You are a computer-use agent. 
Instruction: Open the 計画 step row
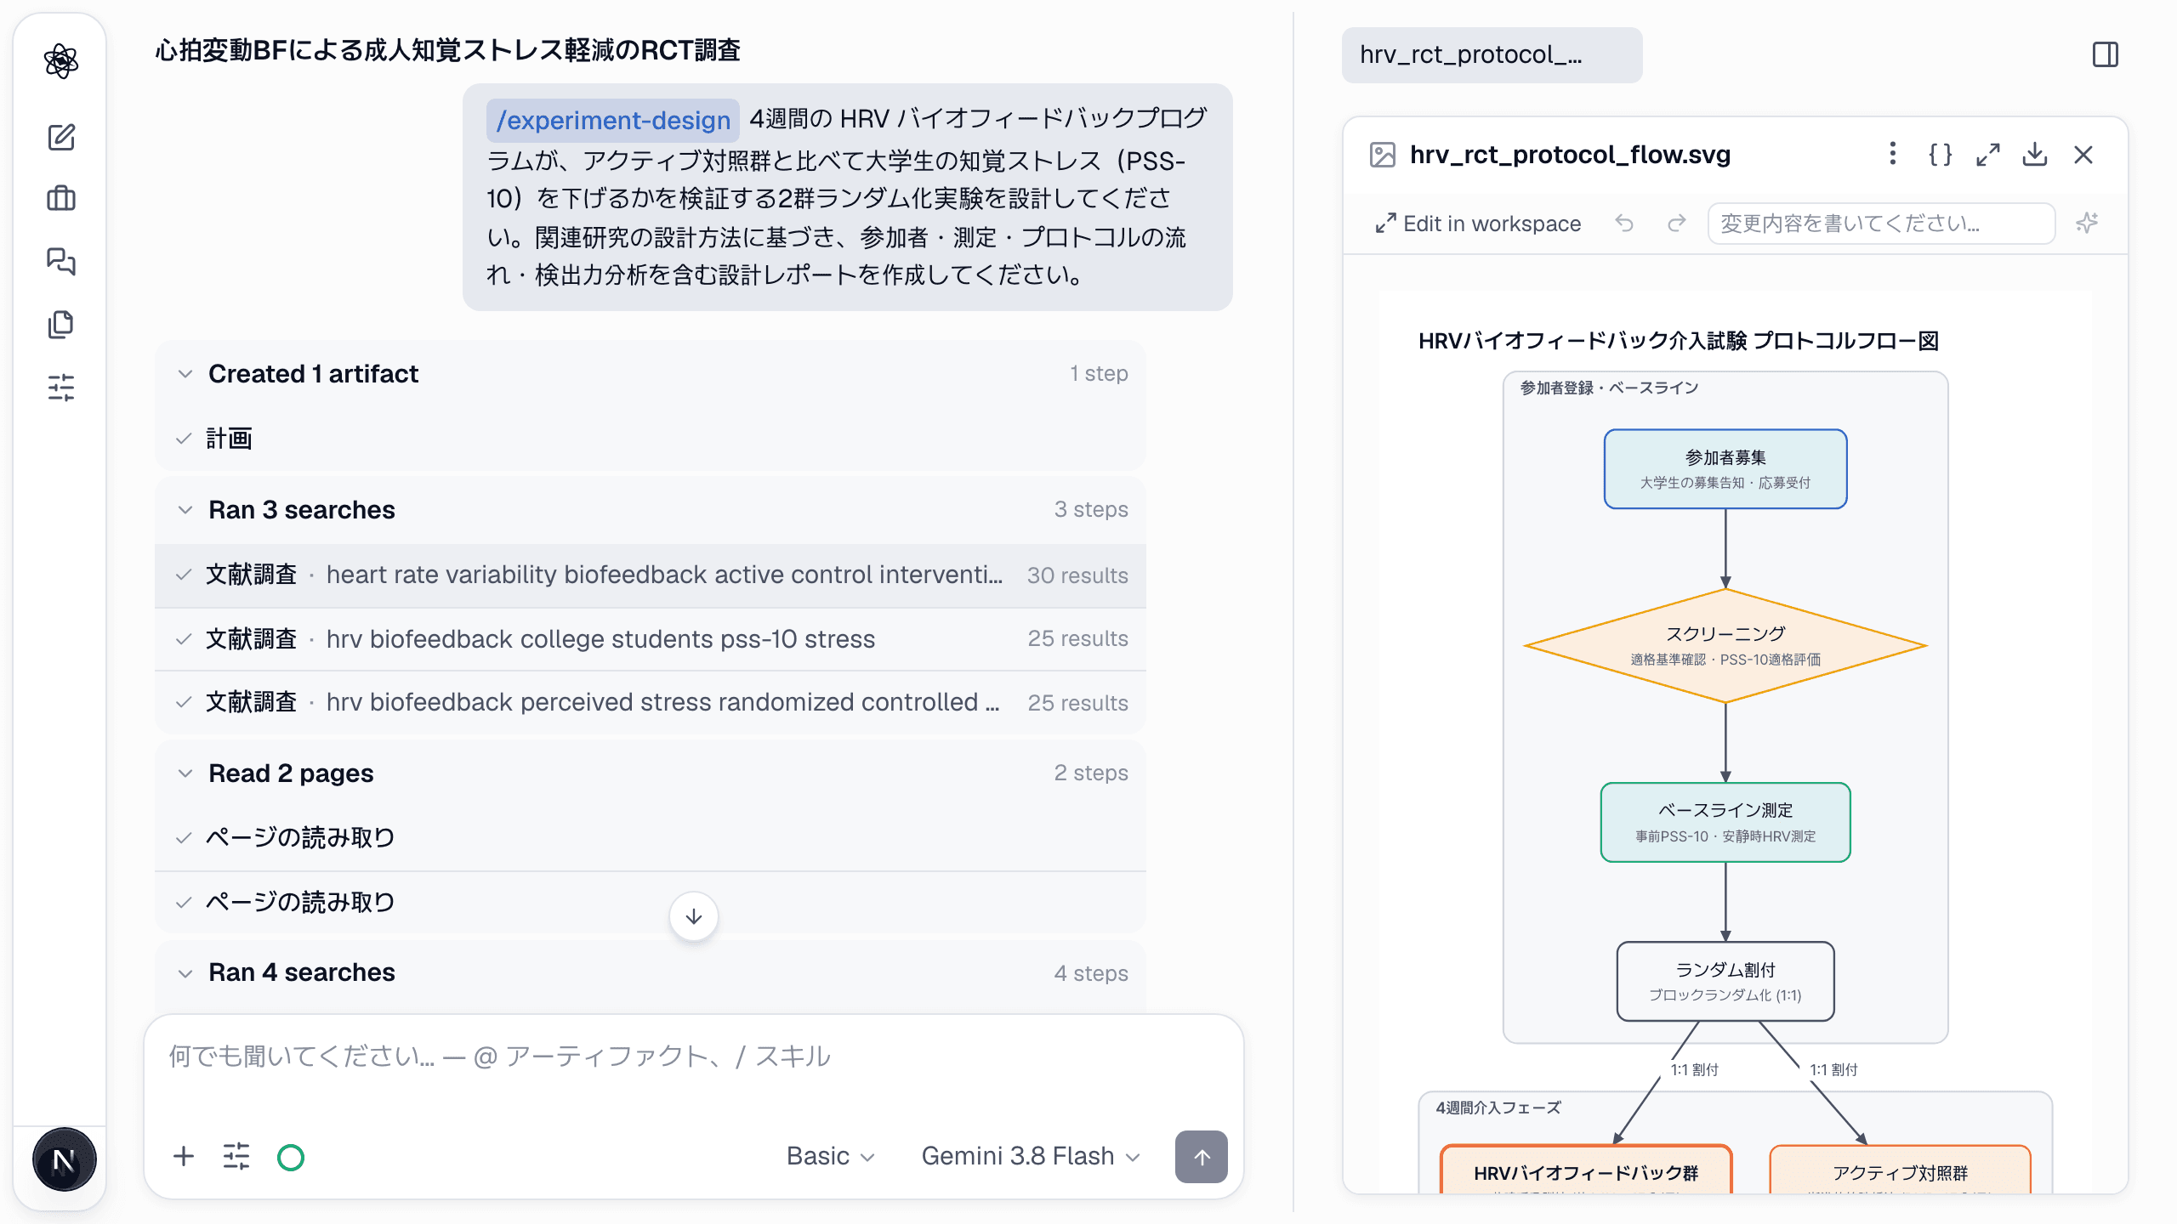pos(650,439)
